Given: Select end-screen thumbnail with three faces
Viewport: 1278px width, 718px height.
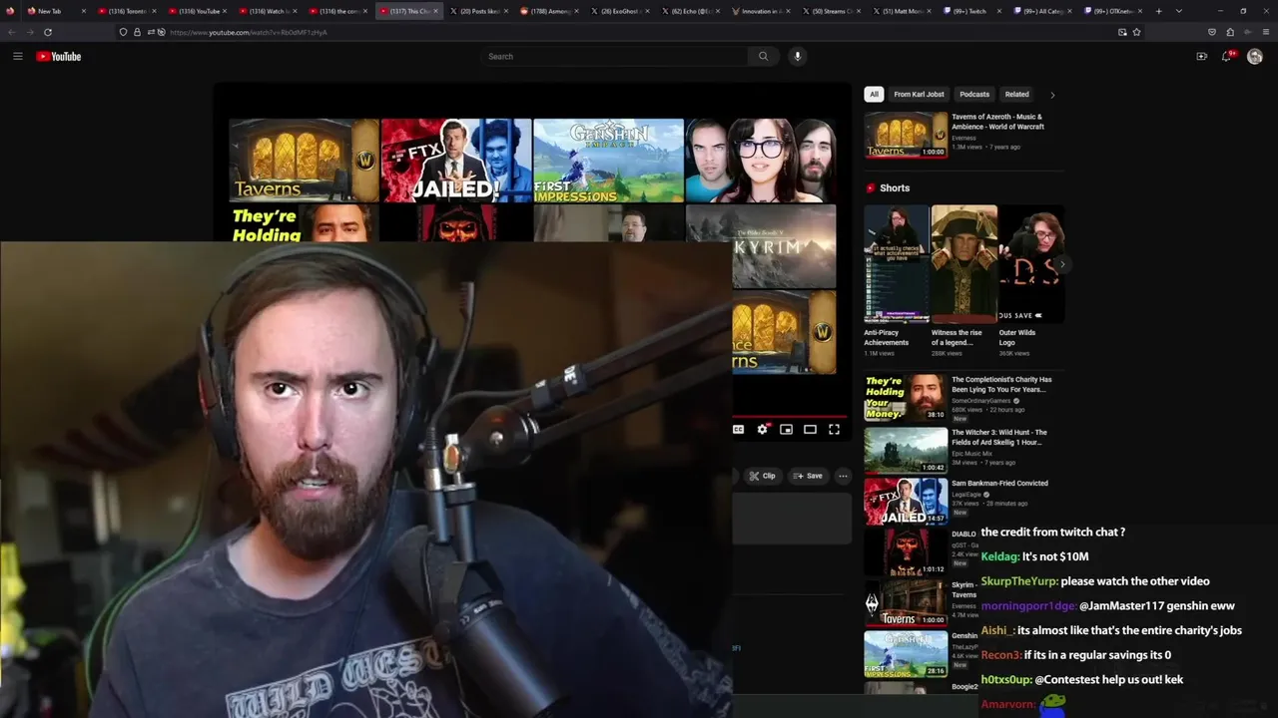Looking at the screenshot, I should click(x=761, y=160).
